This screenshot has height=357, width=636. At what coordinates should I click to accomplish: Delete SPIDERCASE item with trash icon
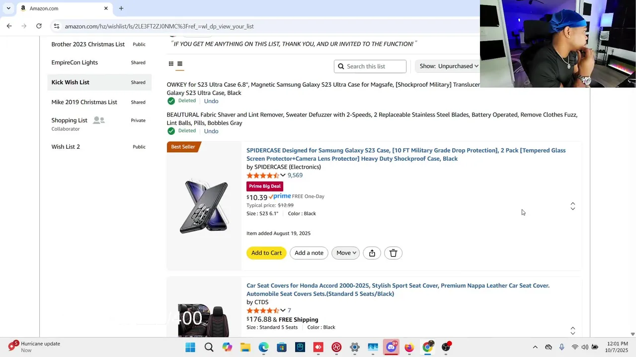click(x=393, y=253)
